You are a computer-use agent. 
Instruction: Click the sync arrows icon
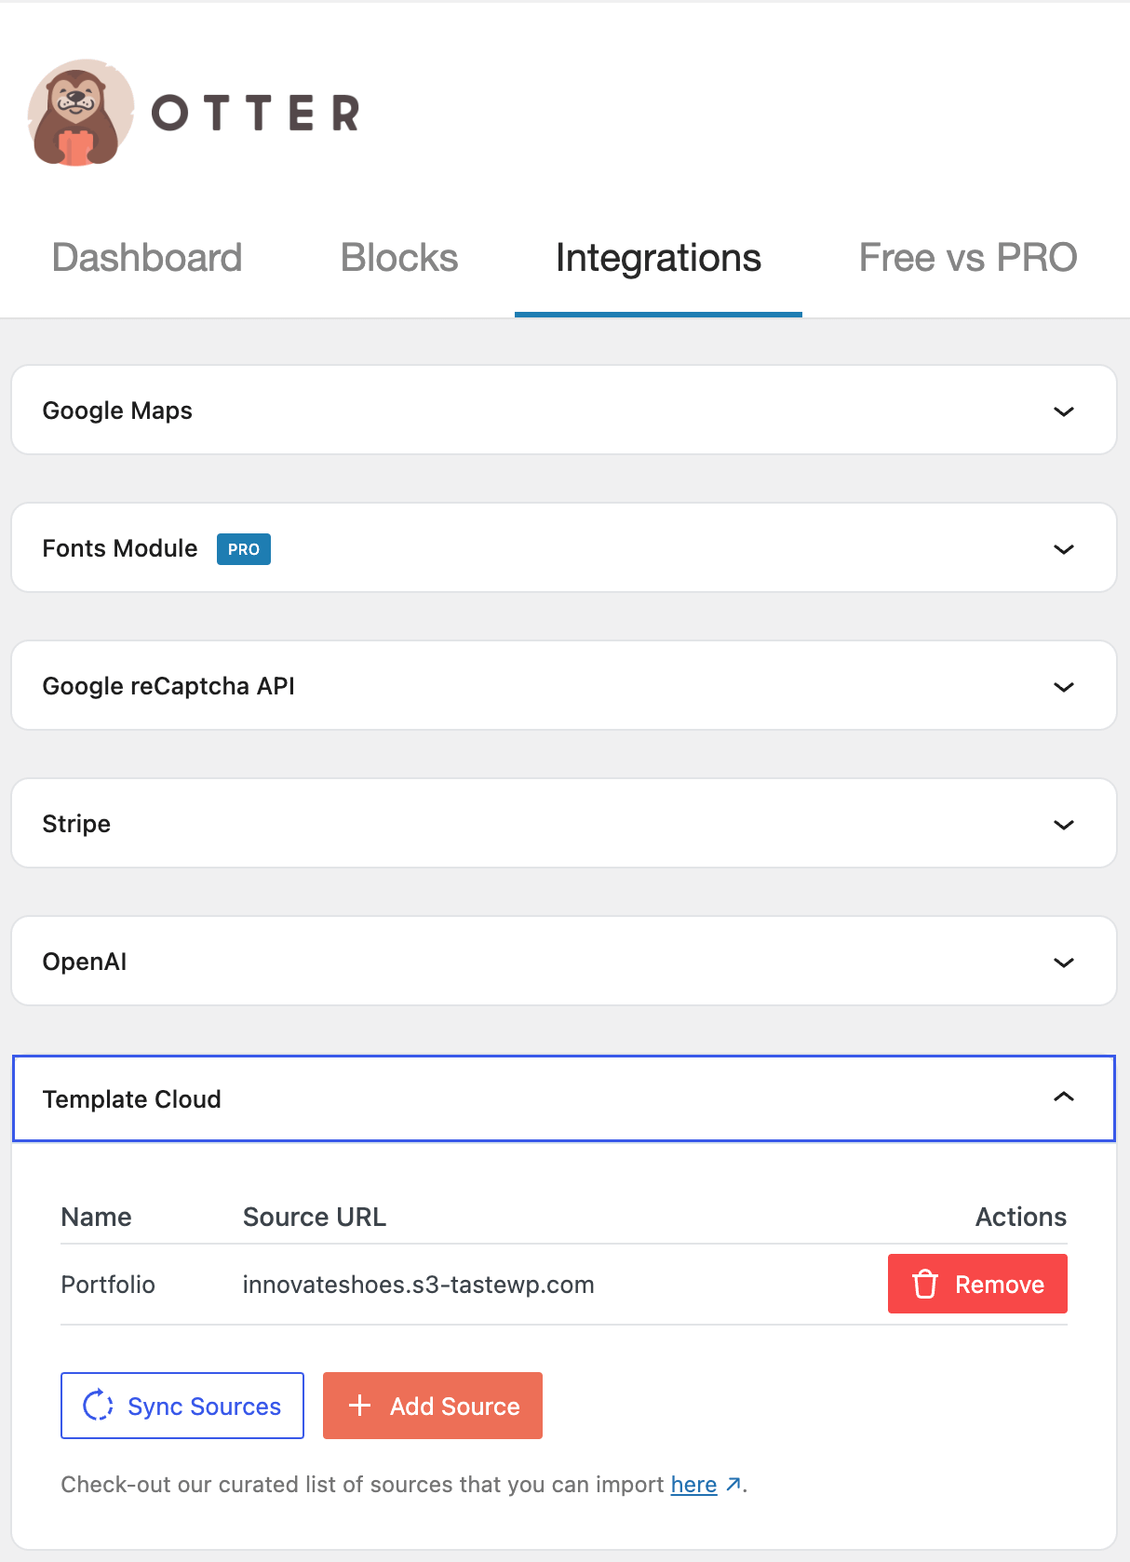pyautogui.click(x=98, y=1406)
